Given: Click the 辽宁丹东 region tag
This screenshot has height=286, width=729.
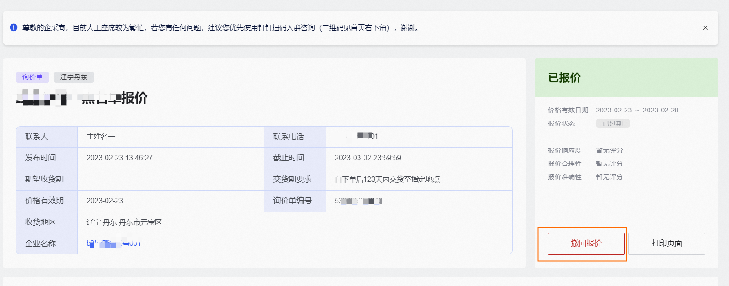Looking at the screenshot, I should [x=74, y=77].
